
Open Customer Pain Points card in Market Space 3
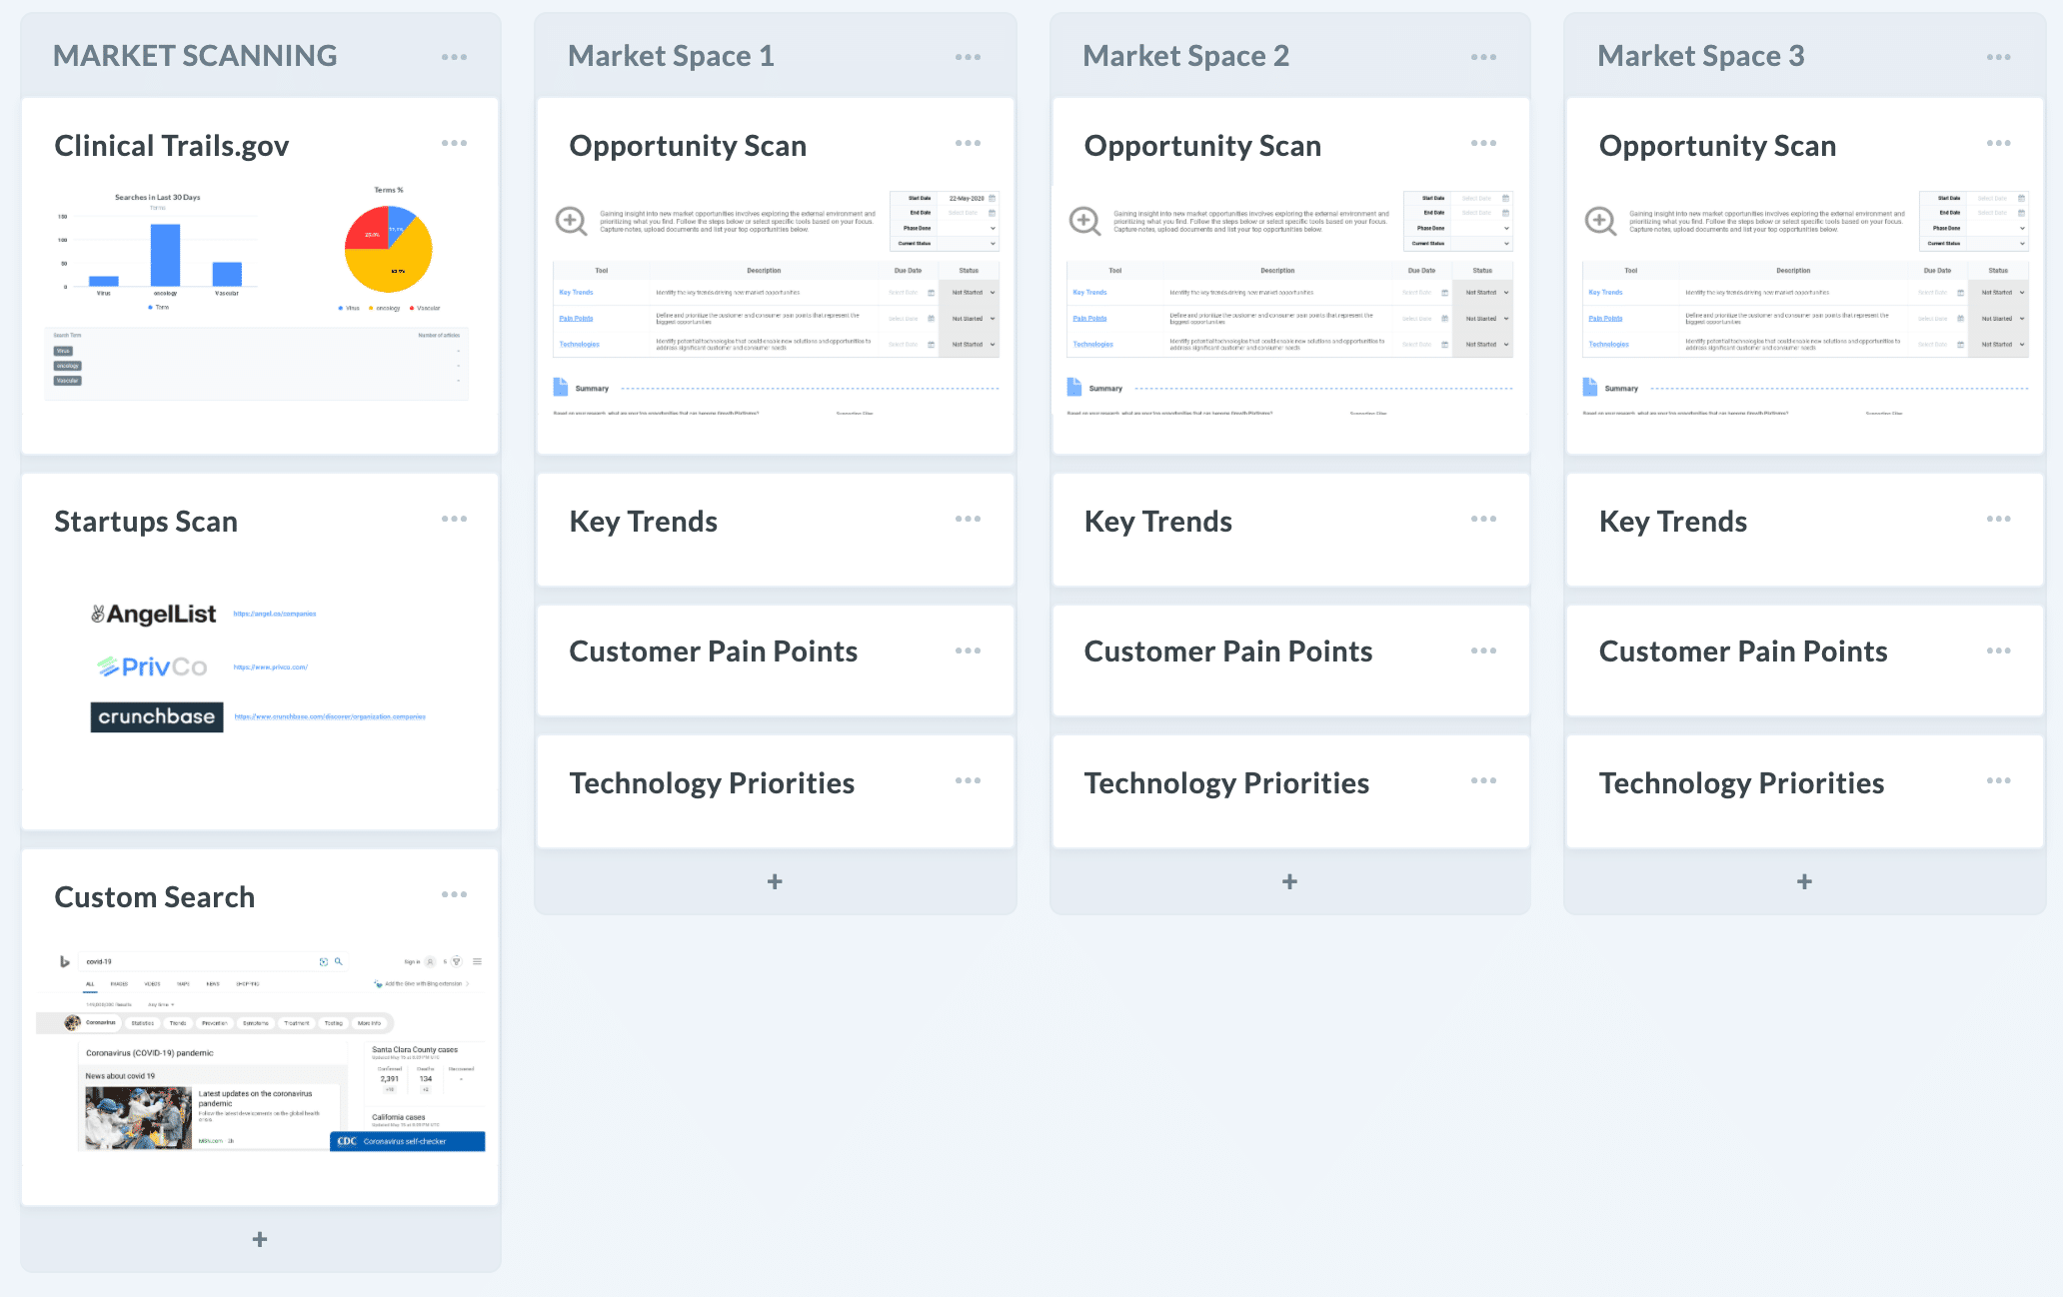tap(1805, 660)
